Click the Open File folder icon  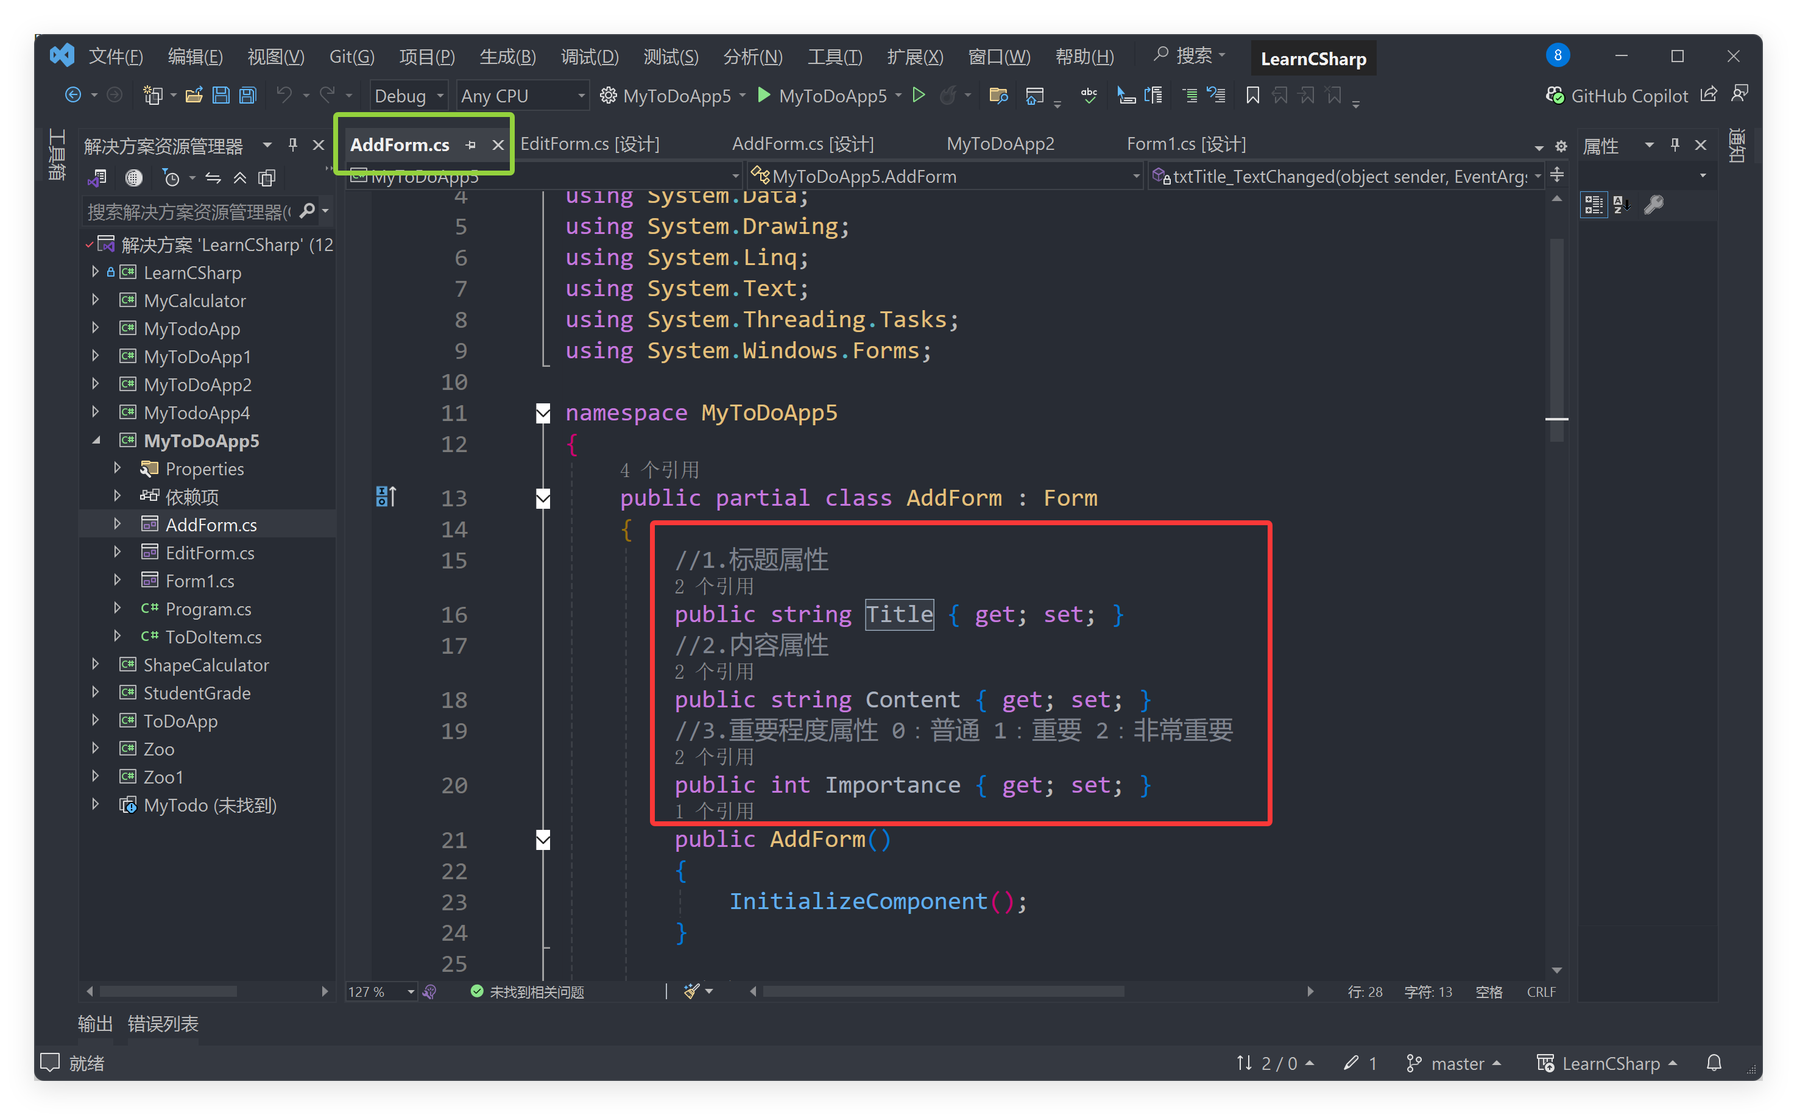[x=194, y=95]
